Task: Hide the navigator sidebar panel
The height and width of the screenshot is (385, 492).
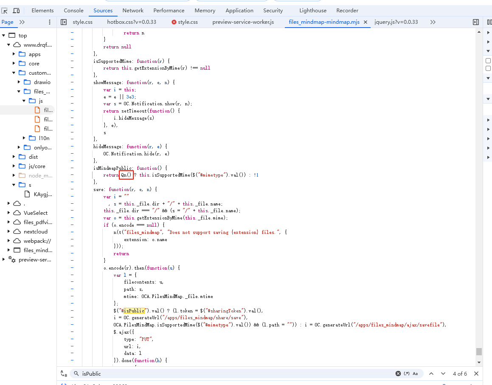Action: pos(64,22)
